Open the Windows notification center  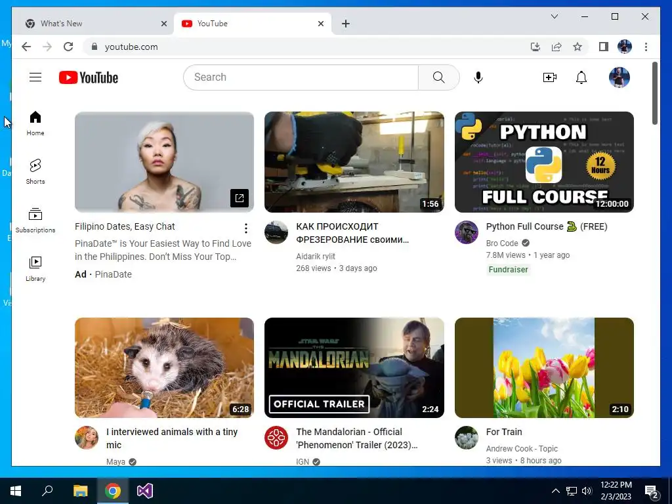[x=651, y=492]
